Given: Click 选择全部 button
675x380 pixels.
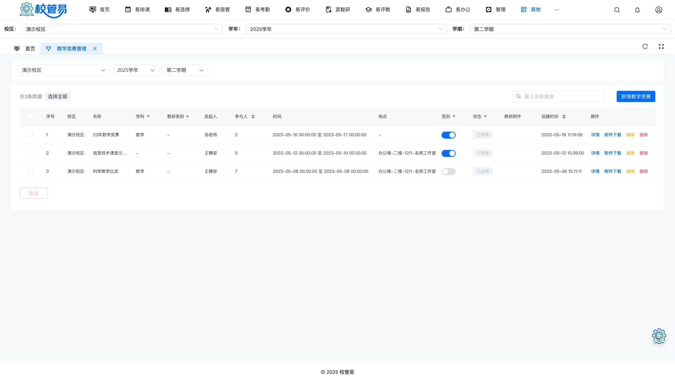Looking at the screenshot, I should [58, 97].
